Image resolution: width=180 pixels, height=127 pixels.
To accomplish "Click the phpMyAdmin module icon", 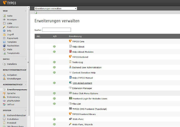I will coord(4,101).
